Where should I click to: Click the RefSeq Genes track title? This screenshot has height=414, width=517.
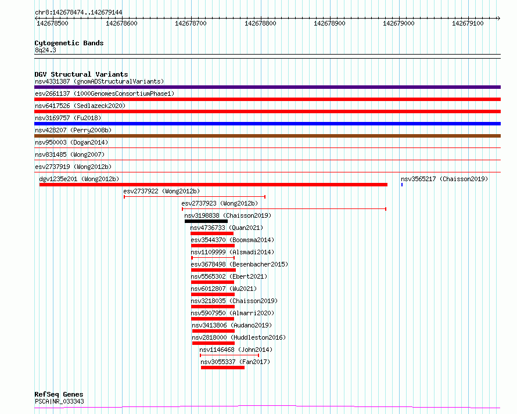pos(59,395)
